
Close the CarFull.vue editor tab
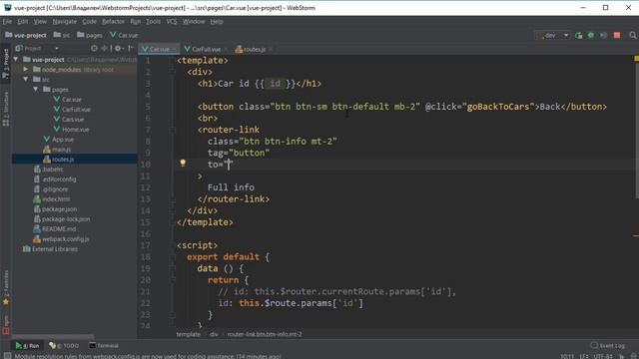(x=226, y=49)
